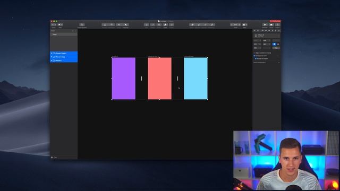Click the purple artboard on canvas
The width and height of the screenshot is (340, 191).
124,79
